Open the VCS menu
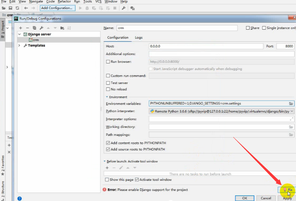 coord(98,1)
